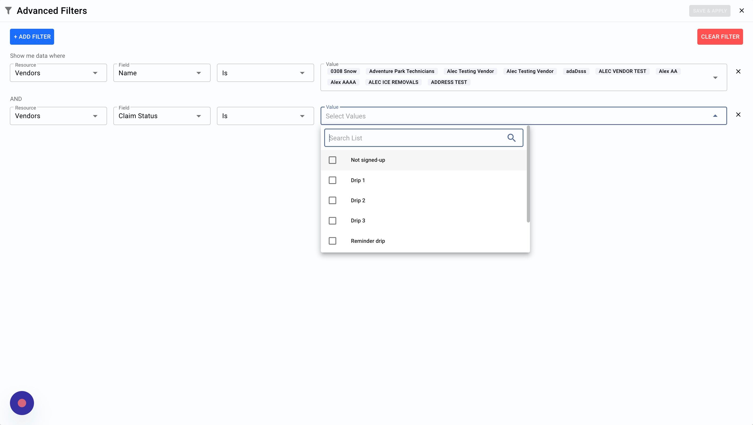Screen dimensions: 753x425
Task: Click the funnel filter icon in header
Action: [8, 11]
